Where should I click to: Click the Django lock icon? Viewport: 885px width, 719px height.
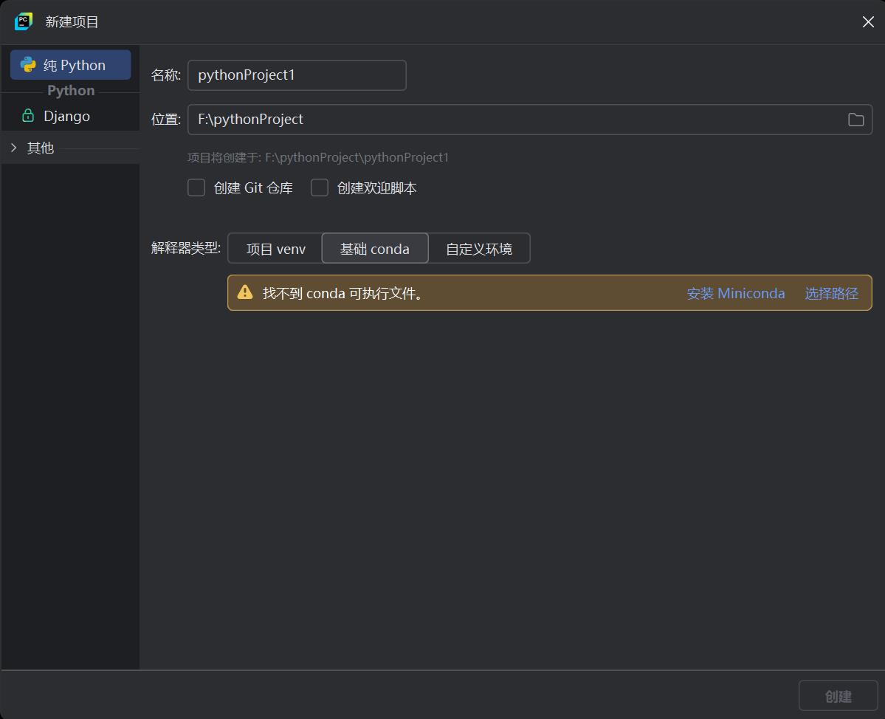tap(27, 116)
